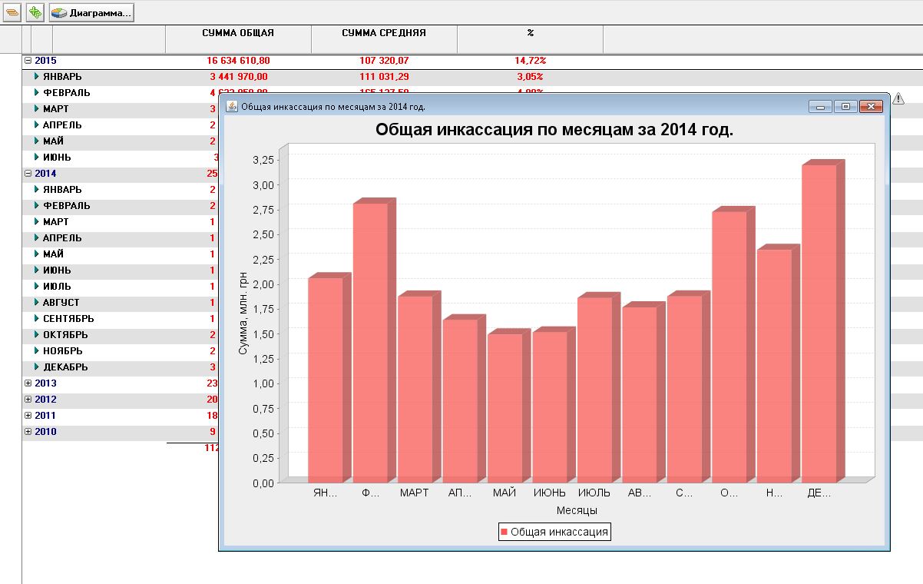Collapse the 2015 year group
The image size is (923, 584).
click(28, 61)
